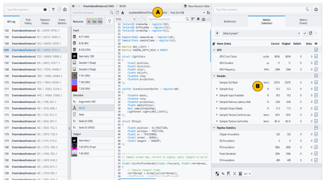Open the Pixel History tab
Image resolution: width=325 pixels, height=183 pixels.
(x=28, y=21)
